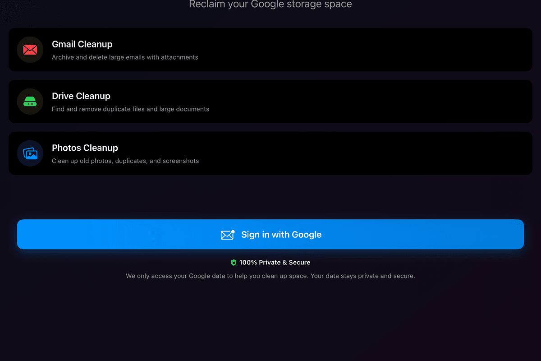The width and height of the screenshot is (541, 361).
Task: Select the Reclaim your Google storage heading
Action: pos(270,5)
